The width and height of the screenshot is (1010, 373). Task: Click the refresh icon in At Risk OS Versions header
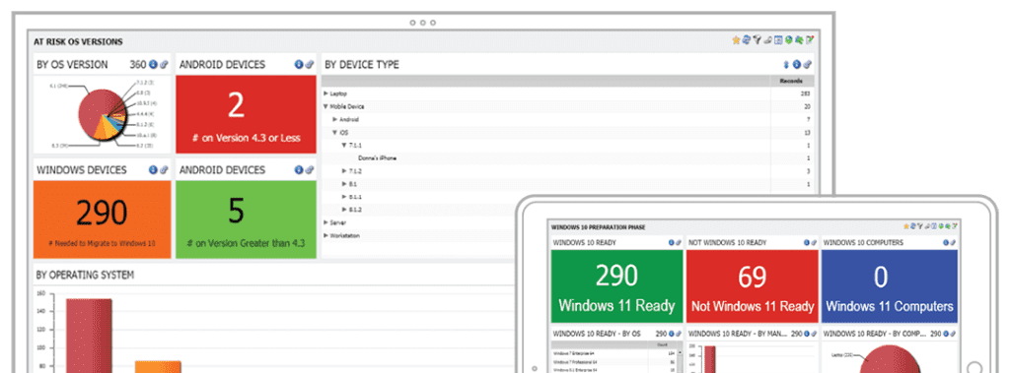746,40
